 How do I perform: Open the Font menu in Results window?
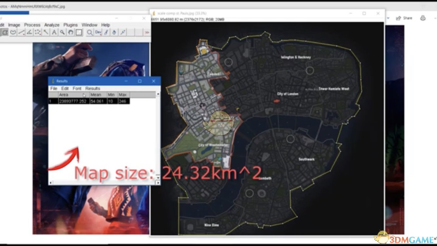pos(77,89)
